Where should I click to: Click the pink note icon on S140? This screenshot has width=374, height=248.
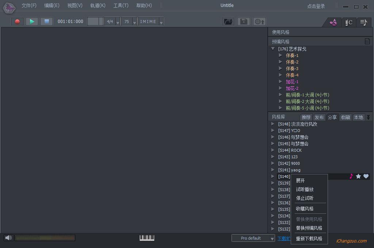pyautogui.click(x=351, y=177)
